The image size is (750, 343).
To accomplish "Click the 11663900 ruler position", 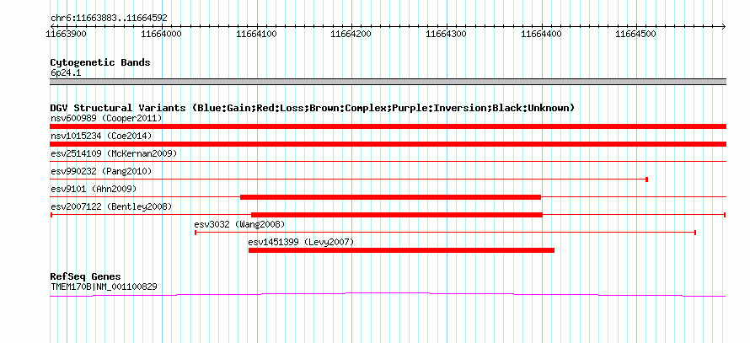I will pos(67,34).
